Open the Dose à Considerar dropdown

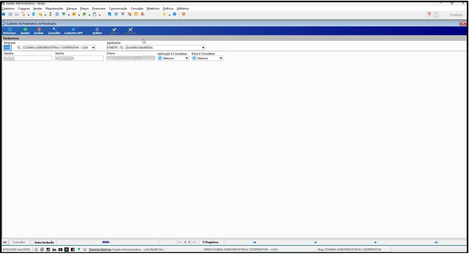tap(221, 58)
